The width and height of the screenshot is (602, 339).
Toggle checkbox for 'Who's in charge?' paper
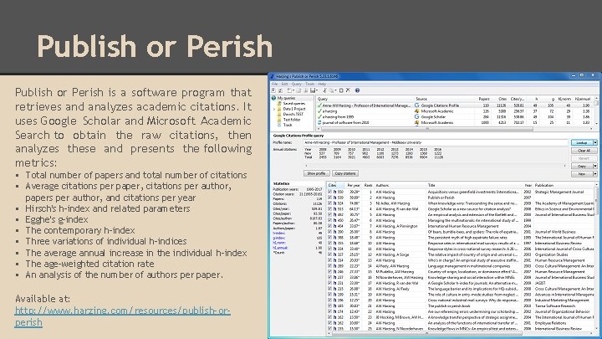[x=329, y=260]
